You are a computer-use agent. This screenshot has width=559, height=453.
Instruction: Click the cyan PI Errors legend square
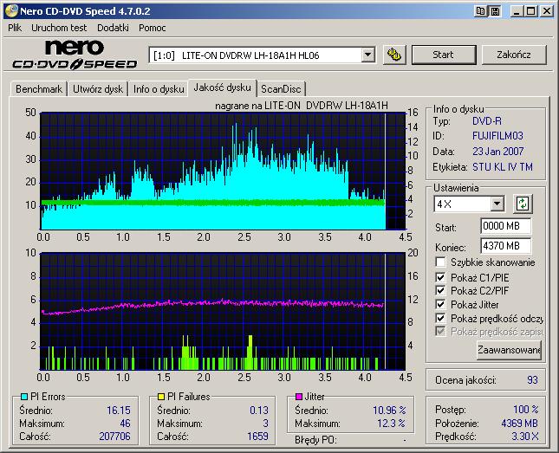24,397
